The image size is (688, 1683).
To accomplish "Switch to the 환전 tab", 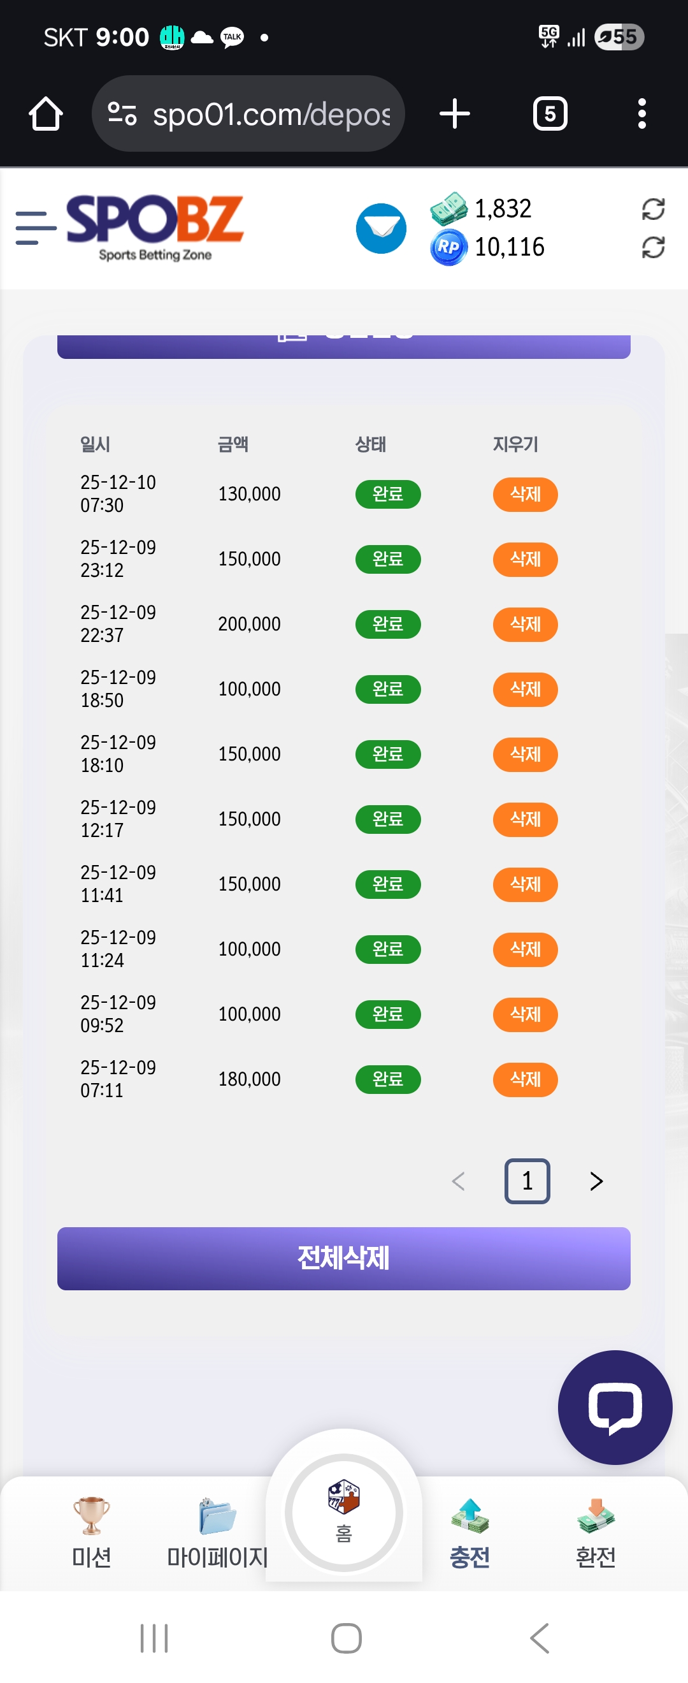I will (x=595, y=1532).
